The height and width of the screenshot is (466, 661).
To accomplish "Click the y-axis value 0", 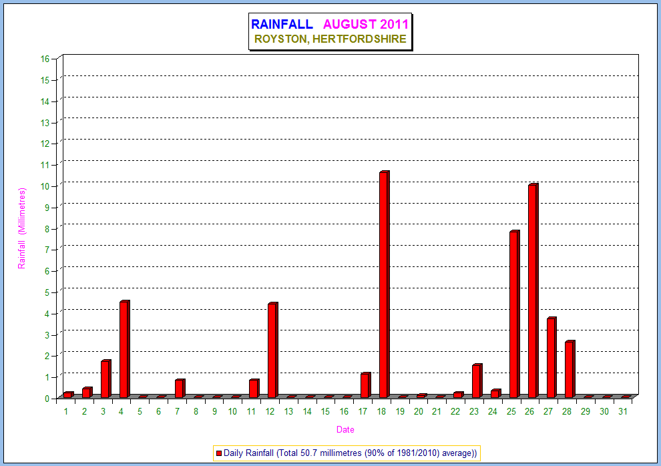I will tap(47, 398).
